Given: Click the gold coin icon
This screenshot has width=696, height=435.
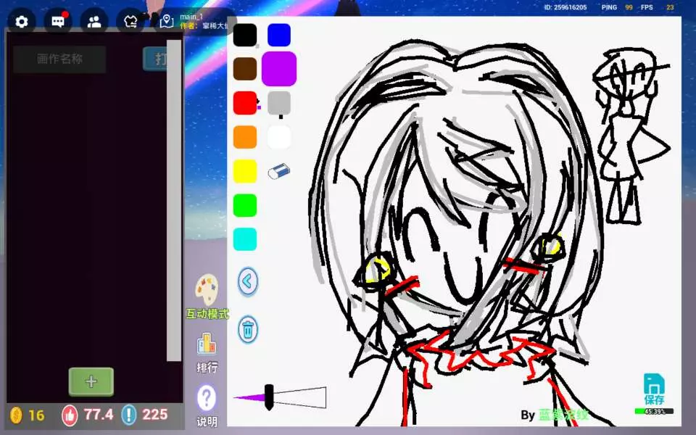Looking at the screenshot, I should click(x=16, y=415).
